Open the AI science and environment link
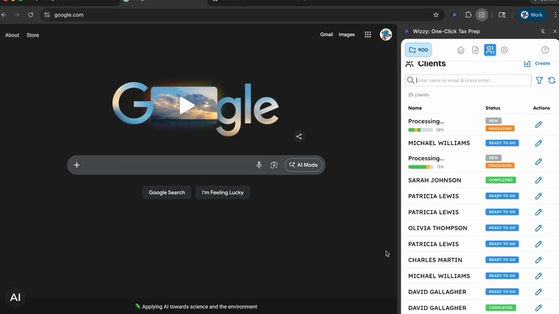Image resolution: width=559 pixels, height=314 pixels. pyautogui.click(x=196, y=307)
